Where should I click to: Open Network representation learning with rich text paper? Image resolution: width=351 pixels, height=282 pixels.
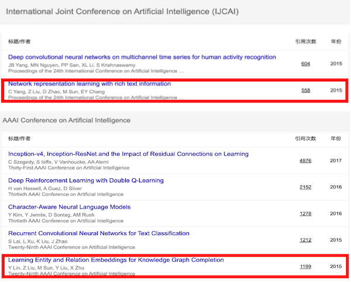tap(90, 84)
